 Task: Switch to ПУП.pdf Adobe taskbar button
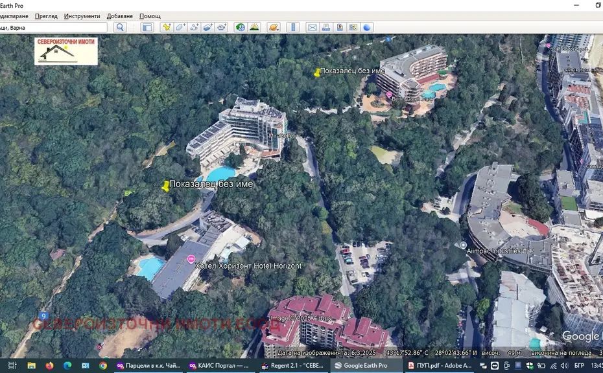coord(431,366)
